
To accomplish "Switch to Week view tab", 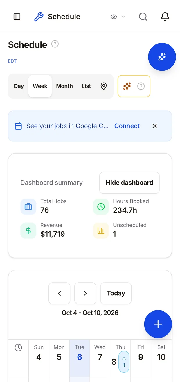I will pyautogui.click(x=40, y=86).
